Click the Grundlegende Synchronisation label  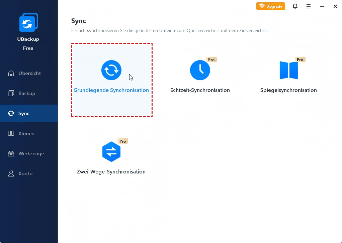pos(111,90)
